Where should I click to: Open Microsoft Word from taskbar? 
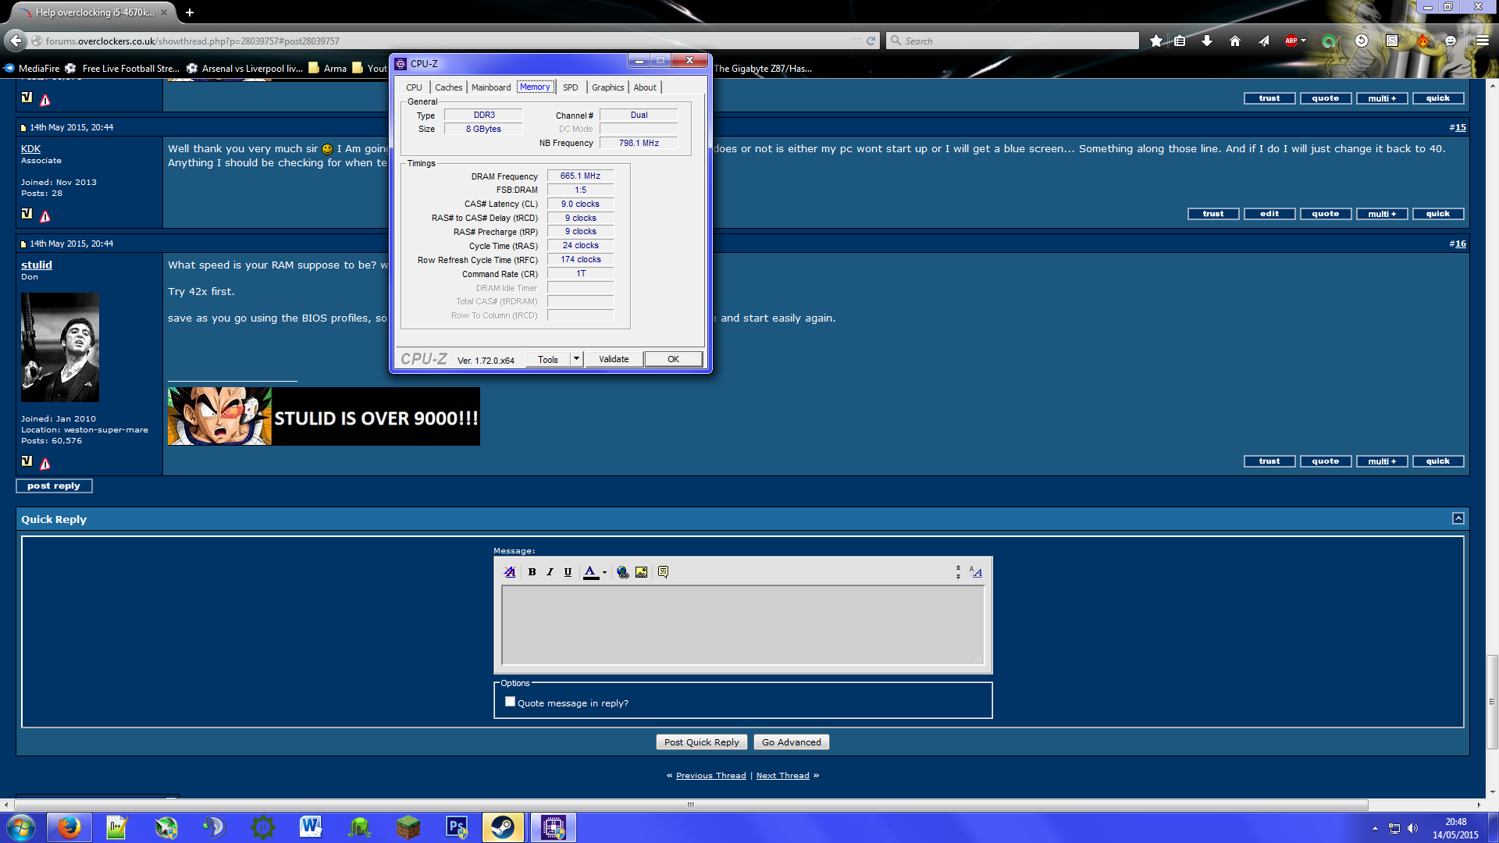click(311, 827)
